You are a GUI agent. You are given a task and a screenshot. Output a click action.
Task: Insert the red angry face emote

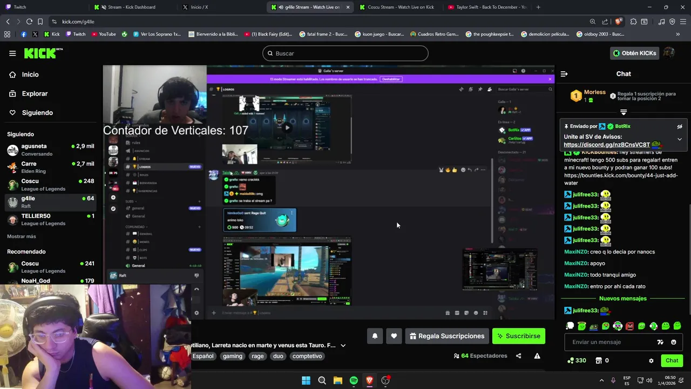[x=629, y=326]
